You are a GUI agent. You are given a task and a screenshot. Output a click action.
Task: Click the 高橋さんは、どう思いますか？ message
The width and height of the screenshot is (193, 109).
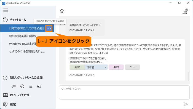(85, 25)
